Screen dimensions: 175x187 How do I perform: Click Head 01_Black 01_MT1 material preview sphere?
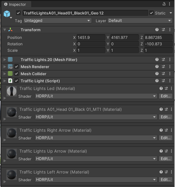click(12, 112)
